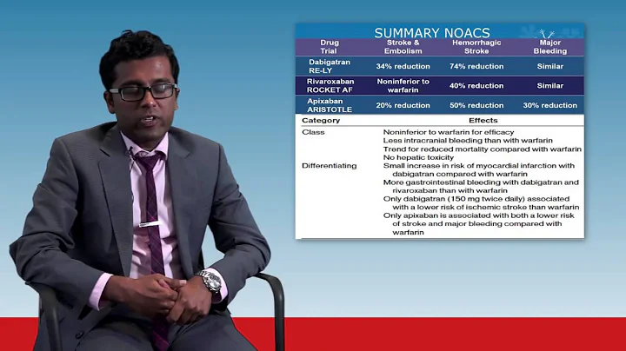
Task: Click "Only apixaban is associated with both" line
Action: point(478,224)
